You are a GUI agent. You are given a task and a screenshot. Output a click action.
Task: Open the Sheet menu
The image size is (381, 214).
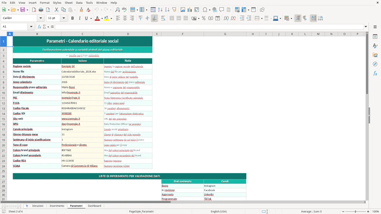[x=69, y=3]
